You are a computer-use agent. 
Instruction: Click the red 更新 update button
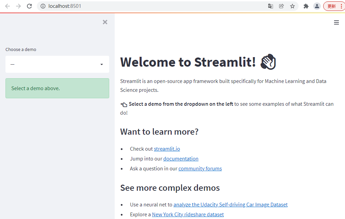pyautogui.click(x=332, y=6)
